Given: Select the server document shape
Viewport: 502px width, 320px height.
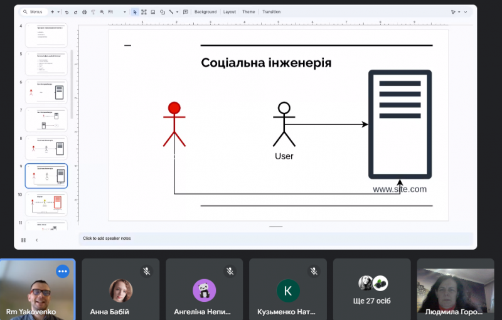Looking at the screenshot, I should pyautogui.click(x=400, y=124).
